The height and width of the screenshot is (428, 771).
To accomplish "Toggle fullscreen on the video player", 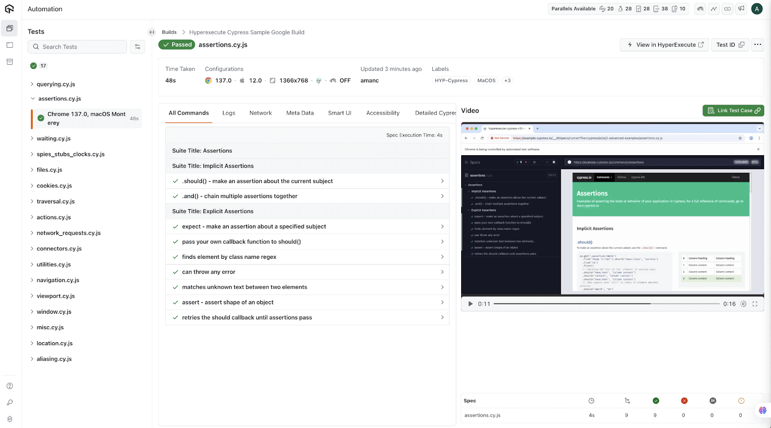I will coord(755,304).
